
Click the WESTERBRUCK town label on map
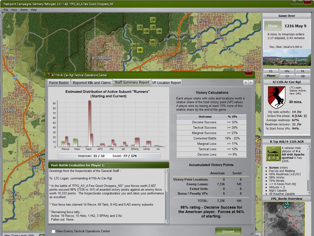tap(101, 58)
